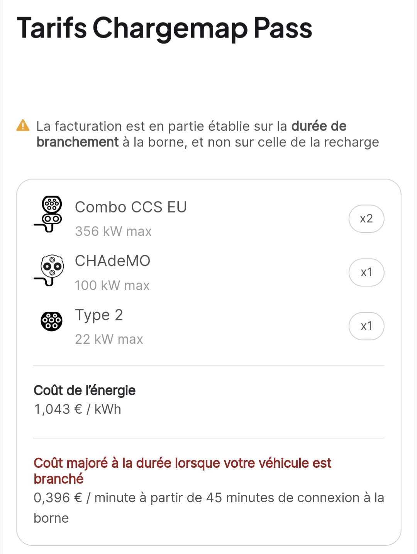Select the "Tarifs Chargemap Pass" title
Viewport: 417px width, 554px height.
point(164,28)
